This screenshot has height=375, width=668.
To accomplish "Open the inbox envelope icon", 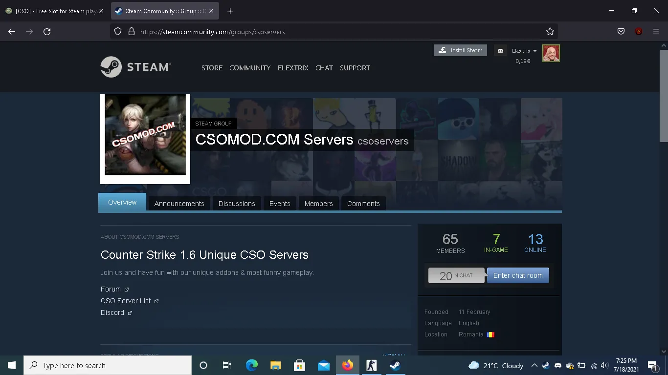I will [500, 50].
